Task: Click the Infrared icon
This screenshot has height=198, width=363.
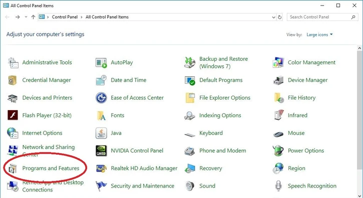Action: click(279, 115)
